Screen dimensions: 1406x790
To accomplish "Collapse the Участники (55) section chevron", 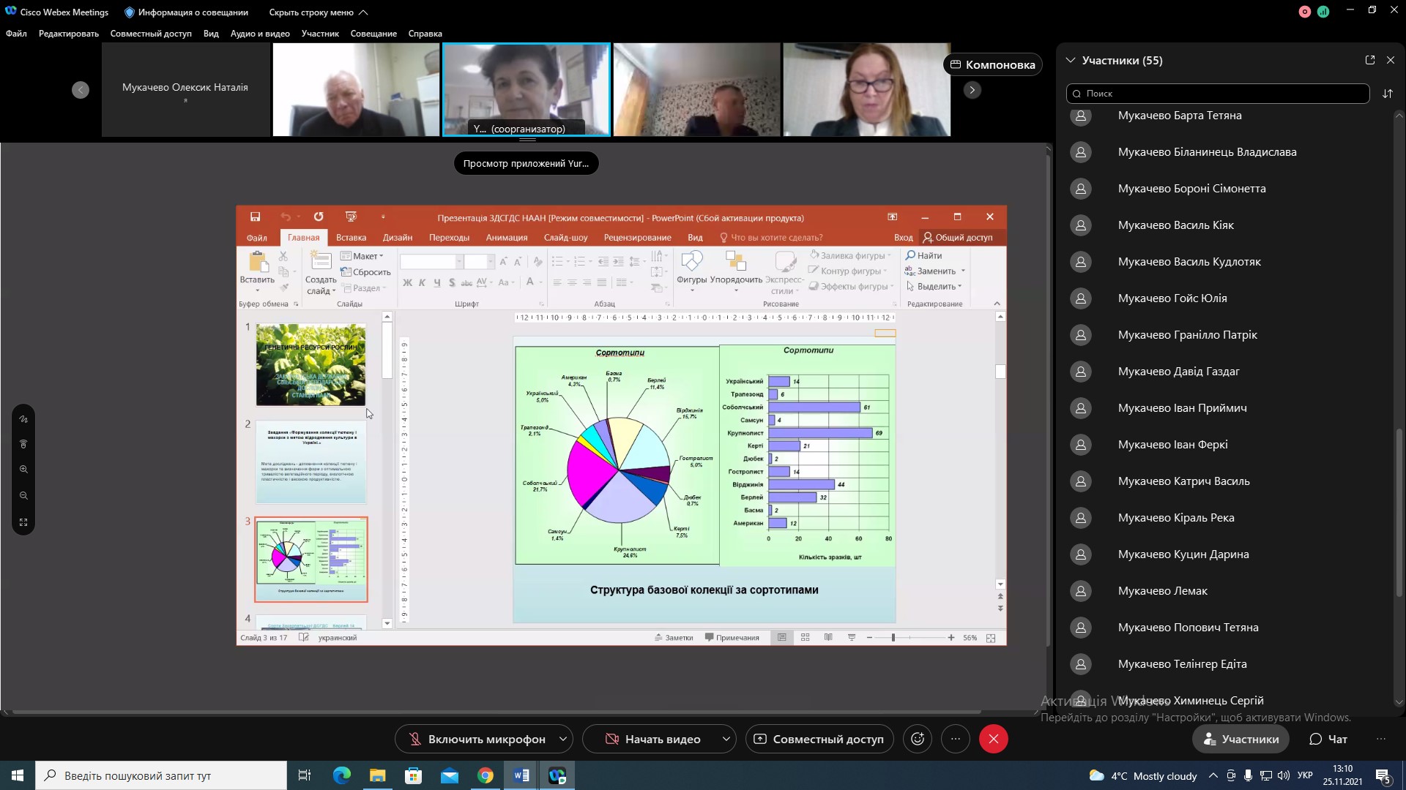I will 1071,60.
